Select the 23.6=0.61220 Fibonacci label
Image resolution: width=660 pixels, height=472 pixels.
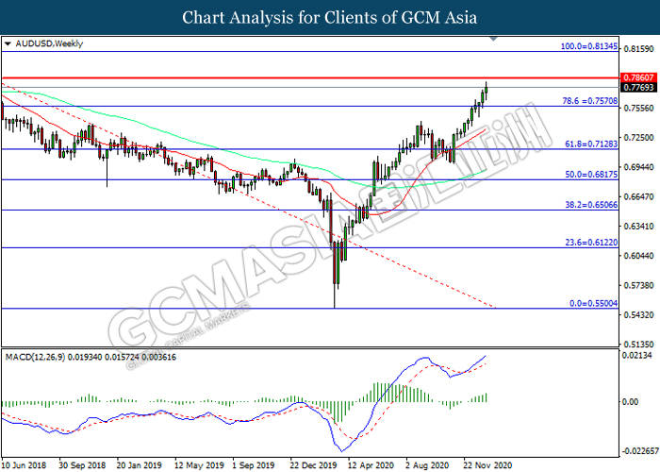point(591,243)
